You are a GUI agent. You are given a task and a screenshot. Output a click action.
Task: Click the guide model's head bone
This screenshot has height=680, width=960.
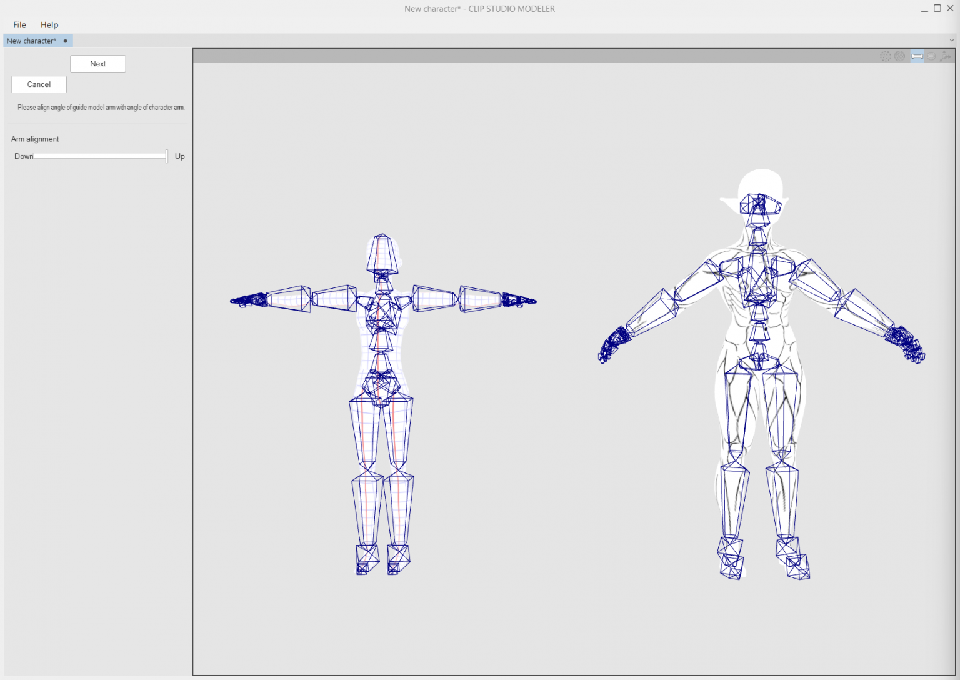click(x=382, y=253)
